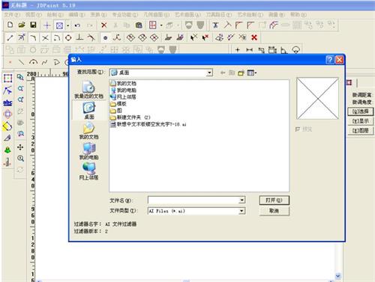Click the red X delete icon in top toolbar
This screenshot has height=282, width=375.
103,25
